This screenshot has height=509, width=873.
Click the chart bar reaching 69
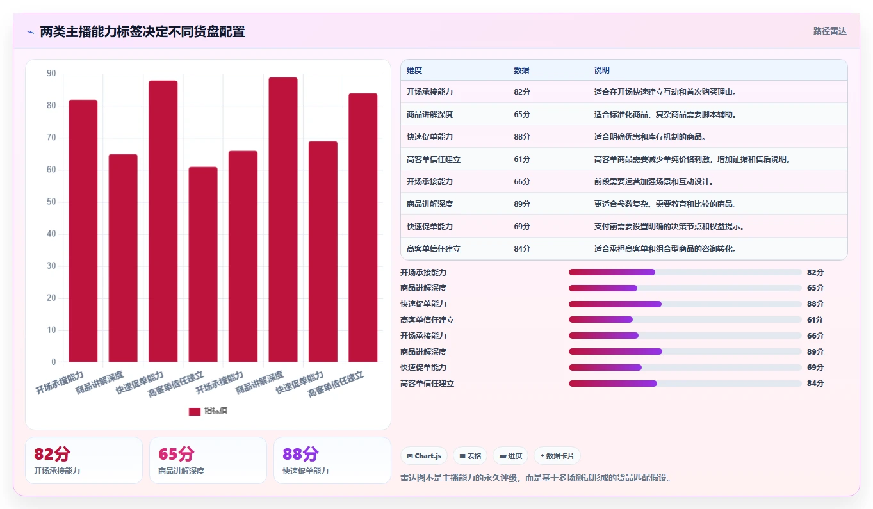click(x=323, y=252)
